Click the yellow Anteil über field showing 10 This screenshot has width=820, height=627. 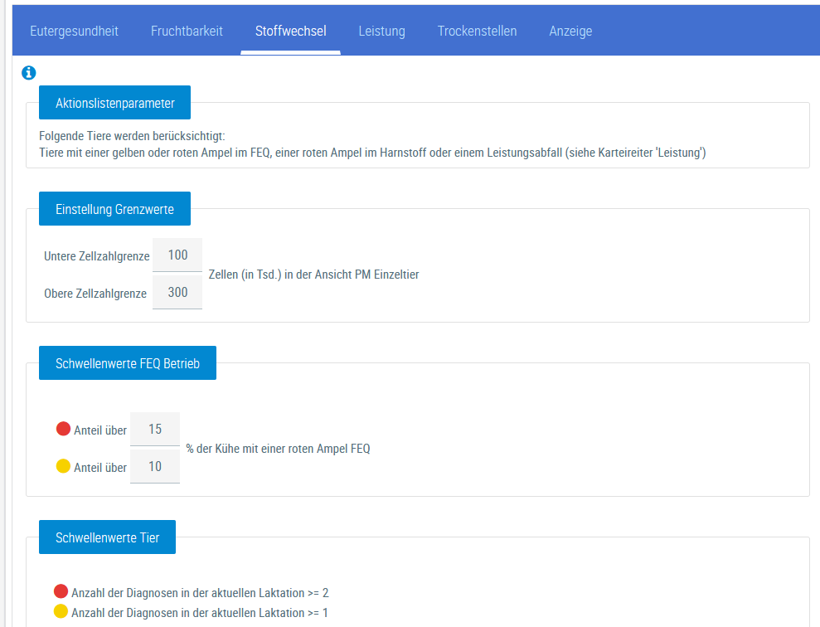[155, 467]
